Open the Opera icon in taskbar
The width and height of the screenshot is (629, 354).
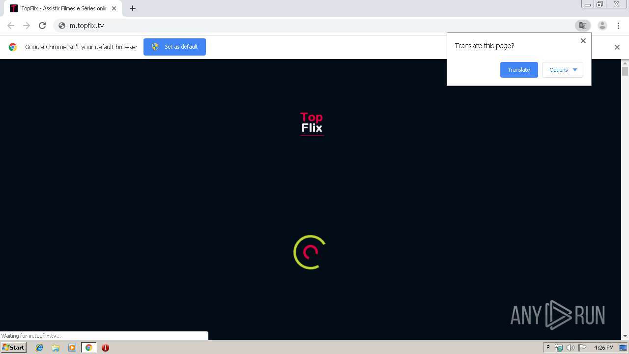tap(105, 348)
